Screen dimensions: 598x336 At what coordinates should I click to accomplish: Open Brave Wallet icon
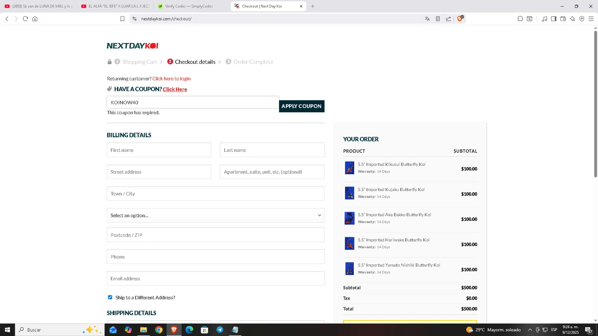[563, 19]
